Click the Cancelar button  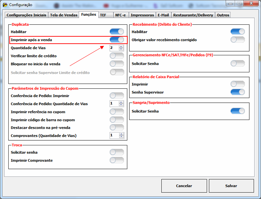[184, 186]
